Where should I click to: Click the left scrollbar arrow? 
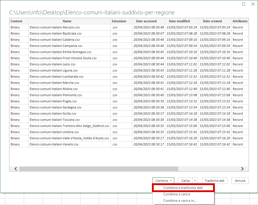[x=15, y=169]
